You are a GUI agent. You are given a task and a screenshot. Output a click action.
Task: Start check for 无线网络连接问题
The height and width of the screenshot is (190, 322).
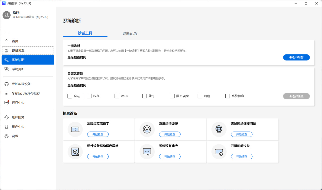click(x=242, y=134)
